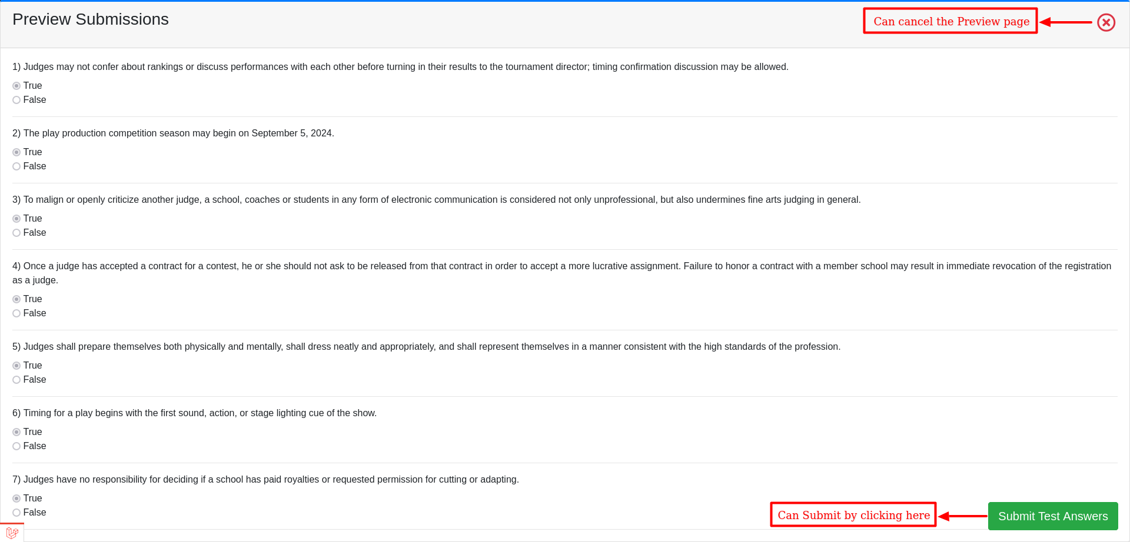Mark question 3 as False
The width and height of the screenshot is (1130, 542).
coord(16,233)
